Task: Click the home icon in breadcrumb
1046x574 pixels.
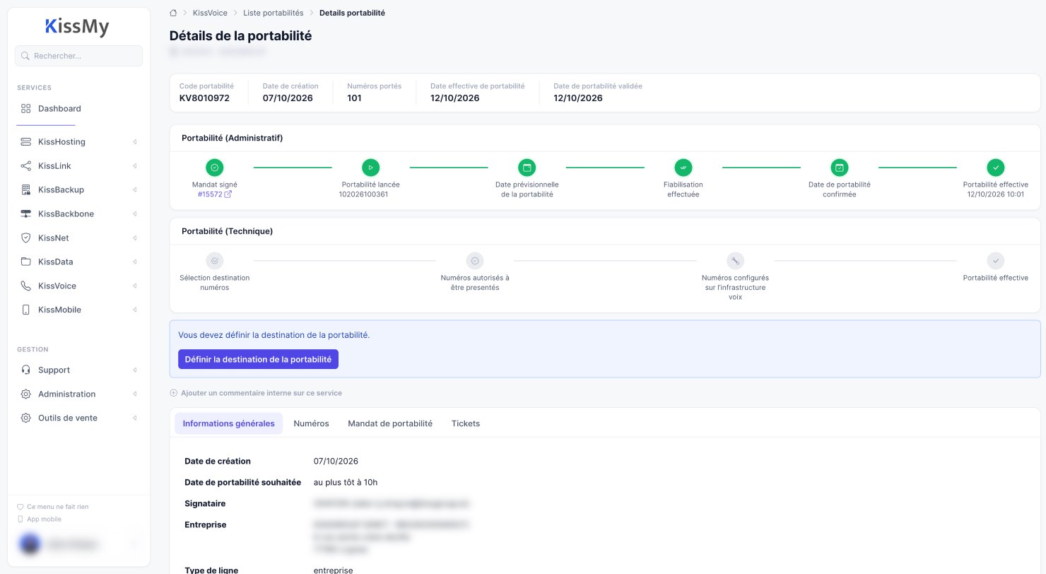Action: tap(173, 13)
